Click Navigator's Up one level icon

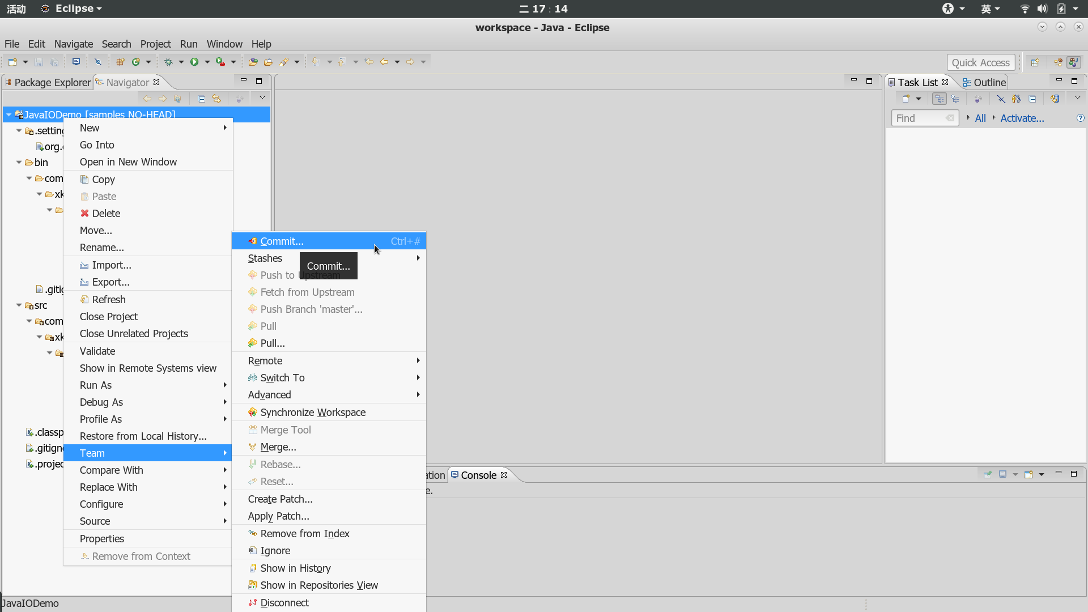(x=178, y=99)
